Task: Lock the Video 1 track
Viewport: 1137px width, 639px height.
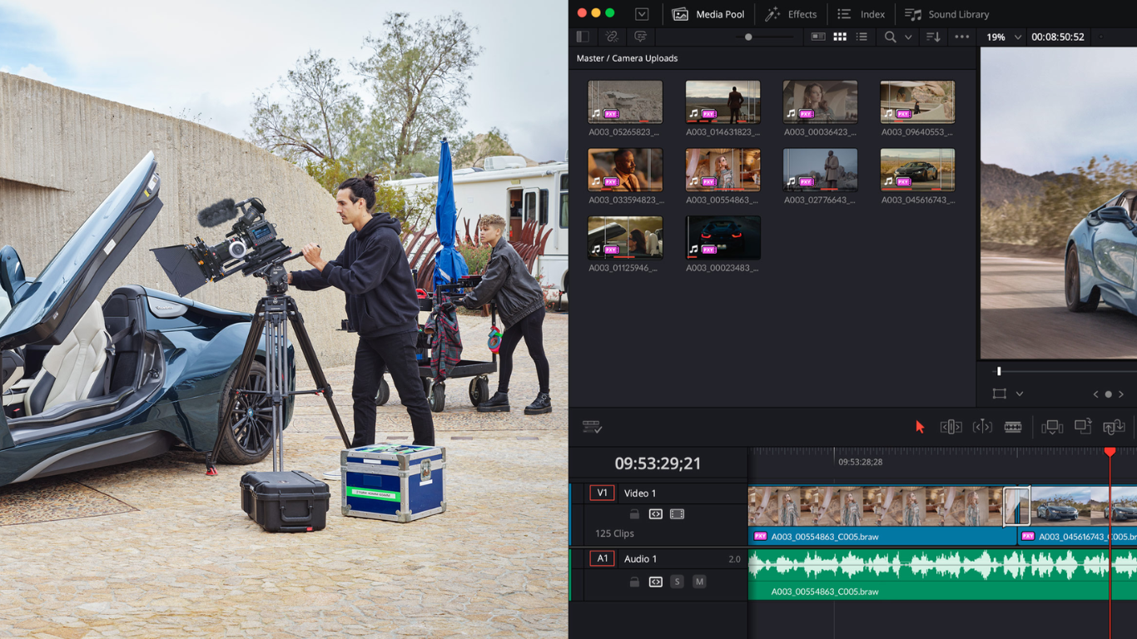Action: pos(634,514)
